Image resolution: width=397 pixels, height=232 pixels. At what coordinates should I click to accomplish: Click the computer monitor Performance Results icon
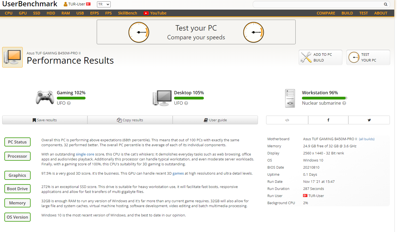pyautogui.click(x=13, y=57)
